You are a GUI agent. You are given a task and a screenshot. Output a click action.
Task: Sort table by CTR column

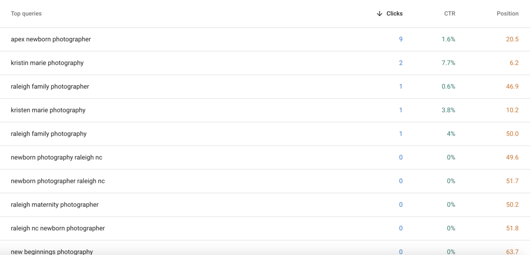click(x=450, y=14)
